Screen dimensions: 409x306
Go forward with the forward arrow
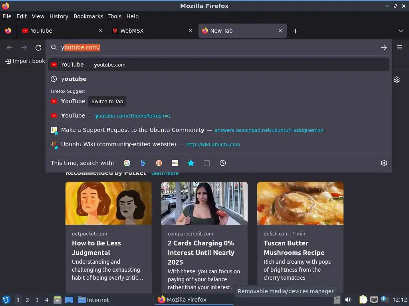[24, 48]
